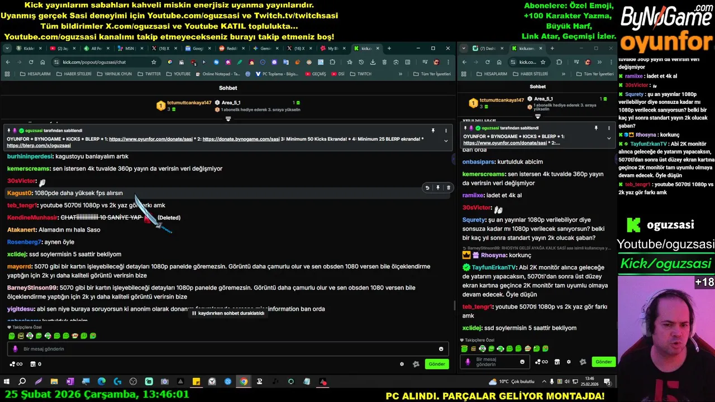Image resolution: width=715 pixels, height=402 pixels.
Task: Open Chrome from the taskbar
Action: (x=244, y=382)
